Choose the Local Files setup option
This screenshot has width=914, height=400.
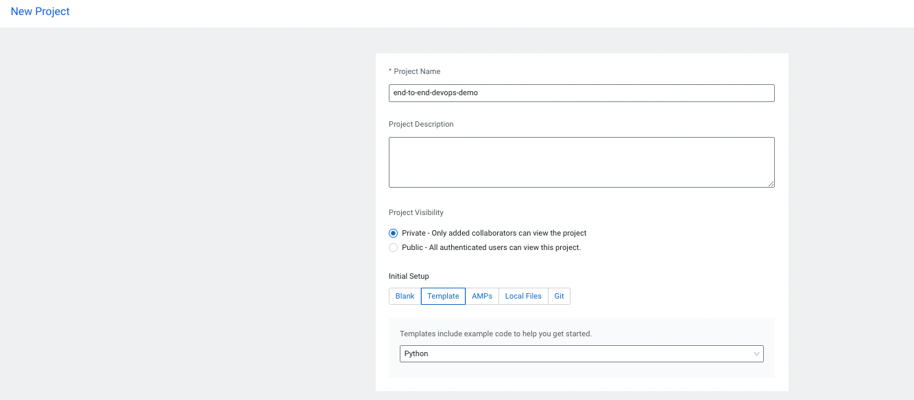click(x=523, y=296)
